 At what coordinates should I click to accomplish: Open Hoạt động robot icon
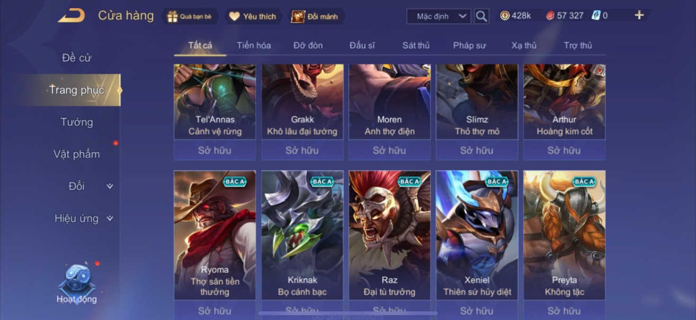[77, 284]
